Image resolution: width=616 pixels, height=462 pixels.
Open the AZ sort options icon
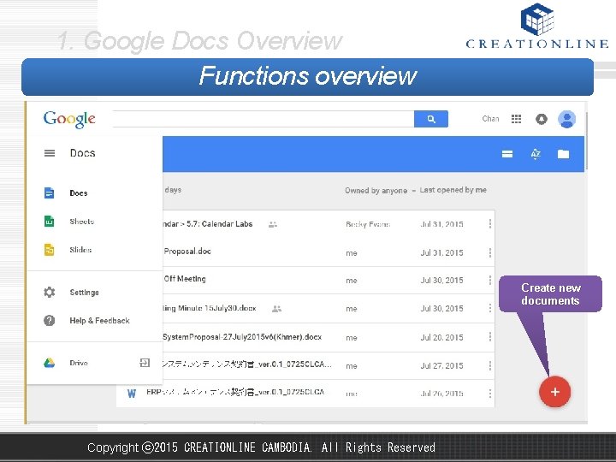(536, 154)
